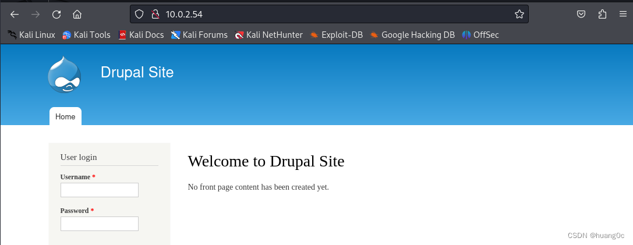This screenshot has width=633, height=245.
Task: Focus the Username input field
Action: pos(100,190)
